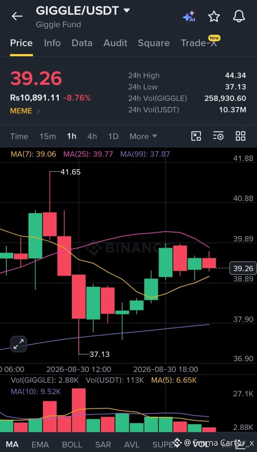This screenshot has width=257, height=452.
Task: Open the Trade-X tab
Action: [x=199, y=43]
